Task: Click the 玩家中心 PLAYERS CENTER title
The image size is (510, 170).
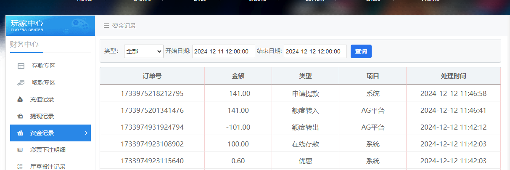Action: click(27, 25)
